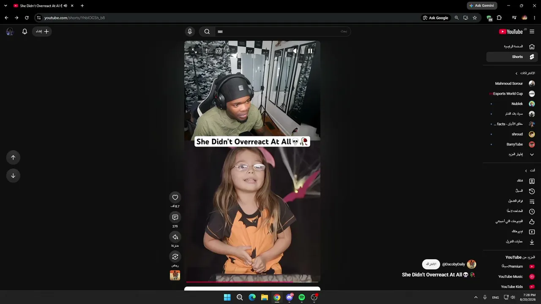Open the account avatar menu
The image size is (541, 304).
coord(10,31)
